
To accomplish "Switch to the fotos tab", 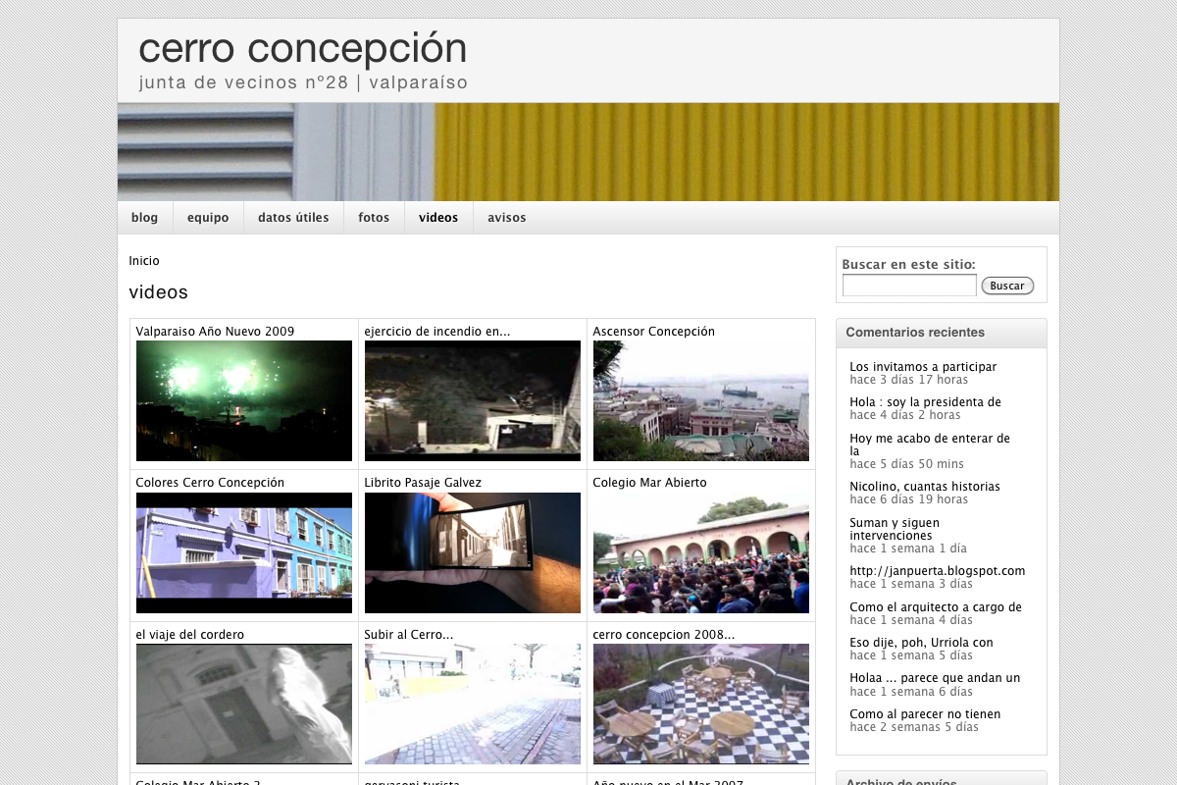I will click(x=373, y=217).
